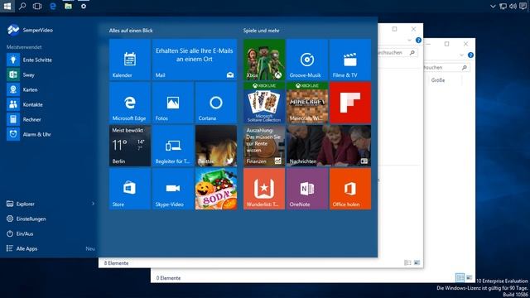Open Microsoft Solitaire Collection tile
Image resolution: width=530 pixels, height=298 pixels.
[x=264, y=103]
